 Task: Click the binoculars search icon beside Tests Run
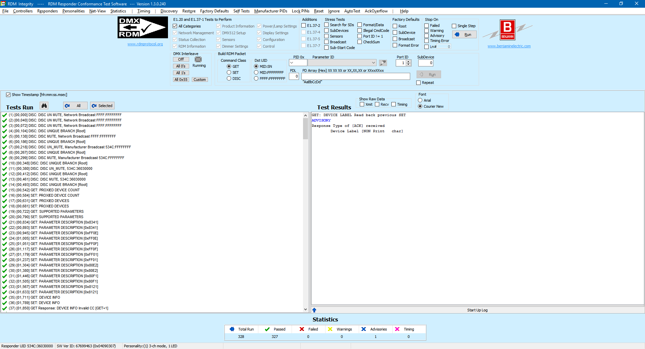(44, 106)
